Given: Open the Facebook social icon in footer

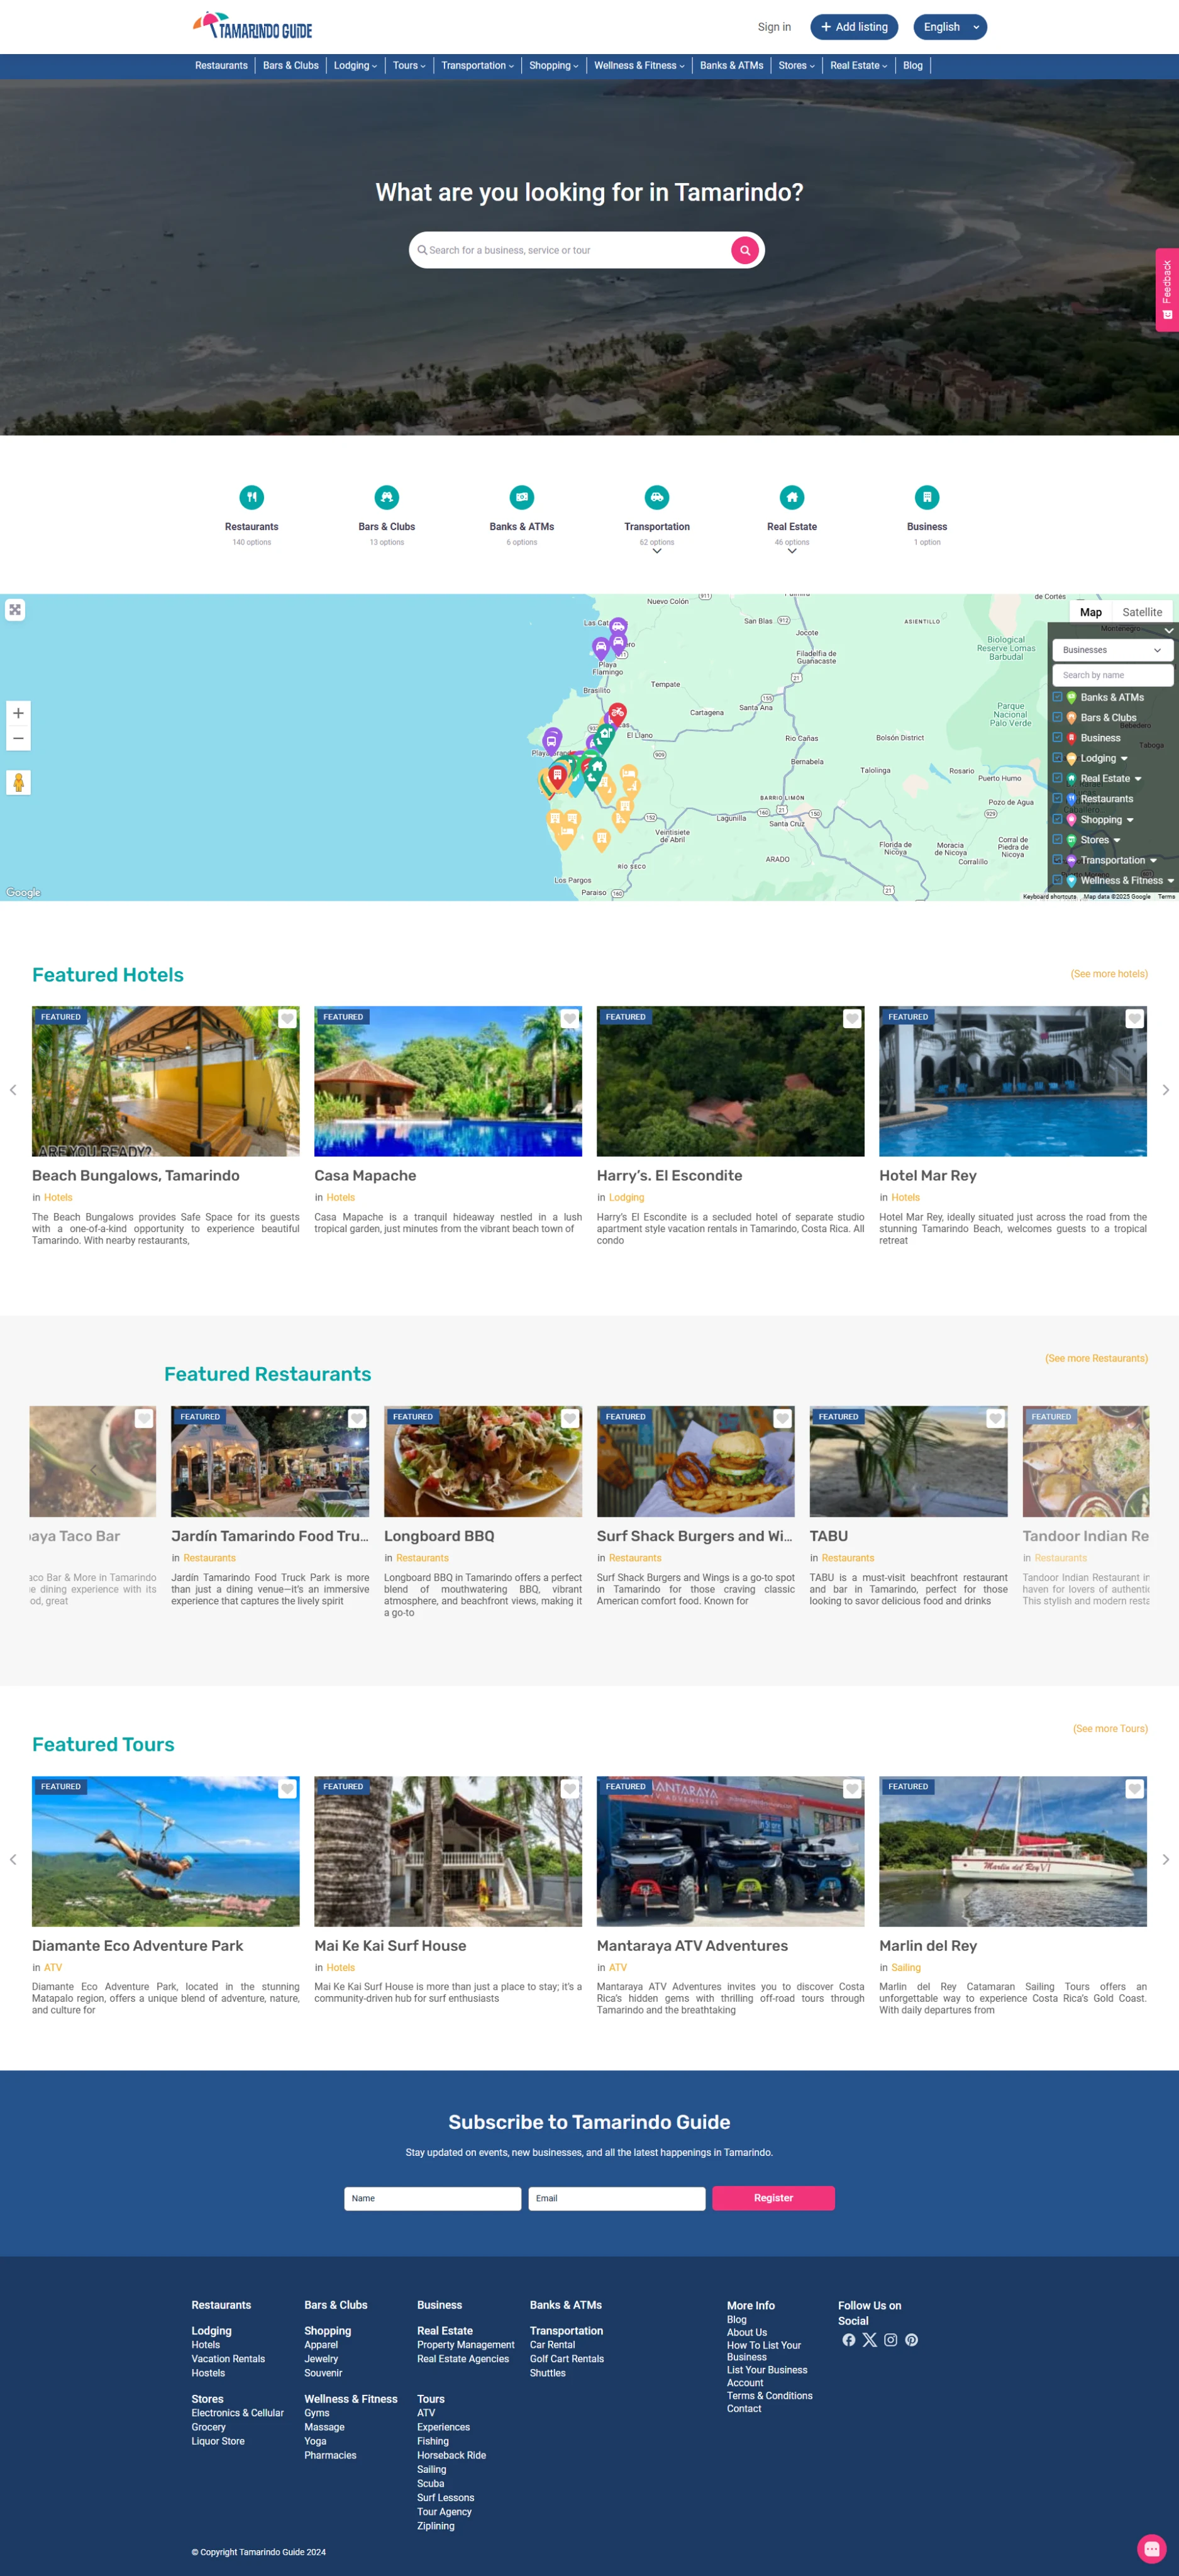Looking at the screenshot, I should pyautogui.click(x=849, y=2340).
